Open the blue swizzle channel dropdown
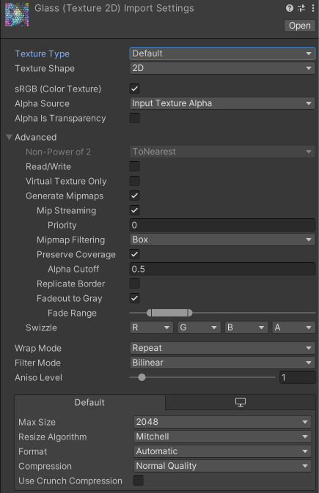Image resolution: width=319 pixels, height=493 pixels. (x=246, y=327)
